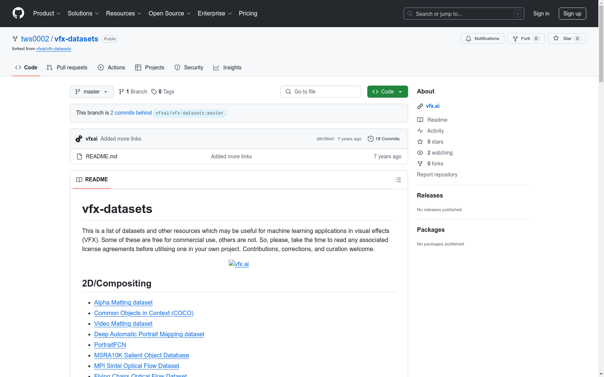Open the README outline list icon
This screenshot has height=377, width=604.
(x=398, y=180)
